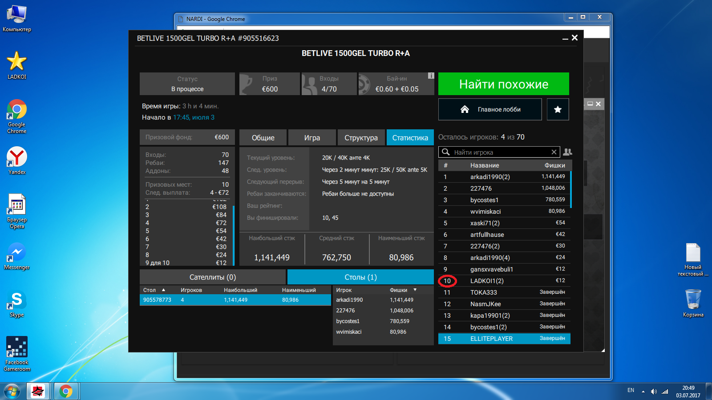Open the Сателлиты (0) tab
The image size is (712, 400).
[213, 277]
